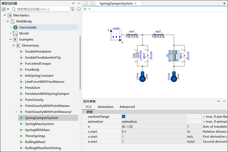Expand the UsersGuide tree node
The height and width of the screenshot is (152, 228).
[x=11, y=27]
